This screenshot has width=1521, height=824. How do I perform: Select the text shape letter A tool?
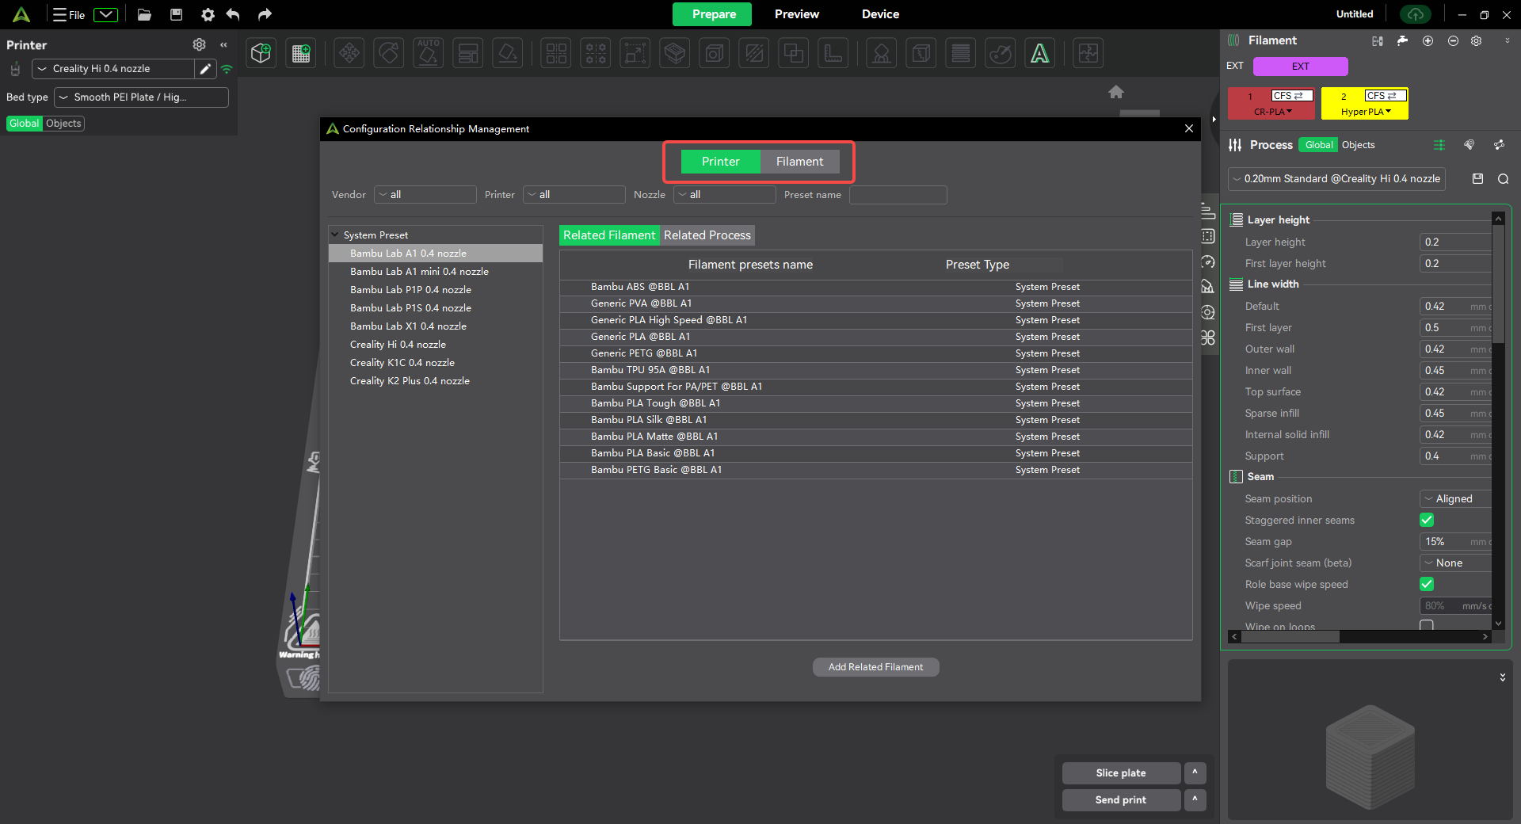click(x=1040, y=53)
